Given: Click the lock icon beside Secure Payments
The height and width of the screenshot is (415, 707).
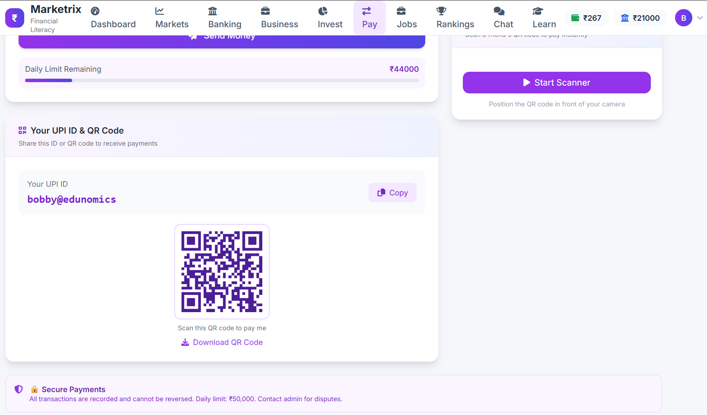Looking at the screenshot, I should (x=34, y=389).
